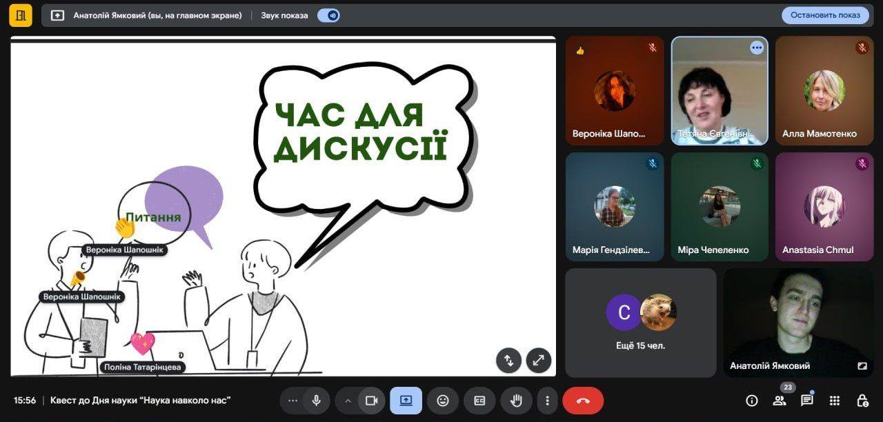
Task: Expand presentation to fullscreen
Action: (538, 360)
